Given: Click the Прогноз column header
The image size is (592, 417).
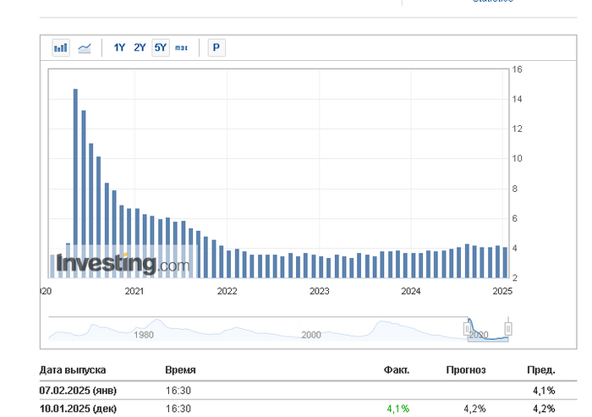Looking at the screenshot, I should pos(466,370).
